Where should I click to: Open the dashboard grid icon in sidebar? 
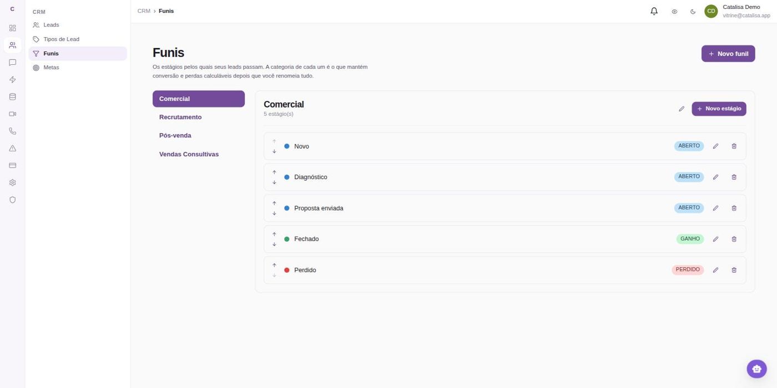tap(12, 28)
